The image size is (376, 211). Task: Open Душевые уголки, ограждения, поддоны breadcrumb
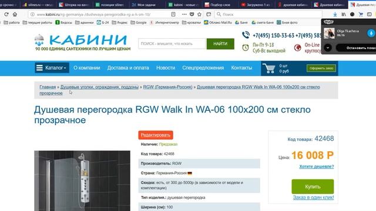pos(99,87)
